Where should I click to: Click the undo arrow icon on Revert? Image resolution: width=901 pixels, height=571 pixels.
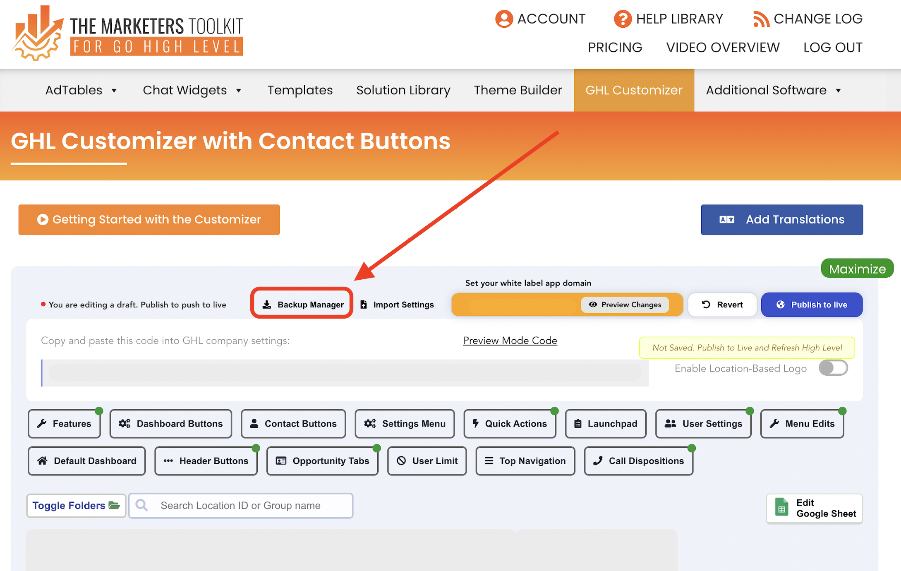coord(706,305)
